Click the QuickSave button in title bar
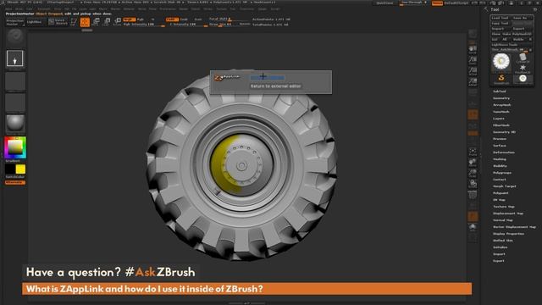The image size is (542, 305). (384, 3)
